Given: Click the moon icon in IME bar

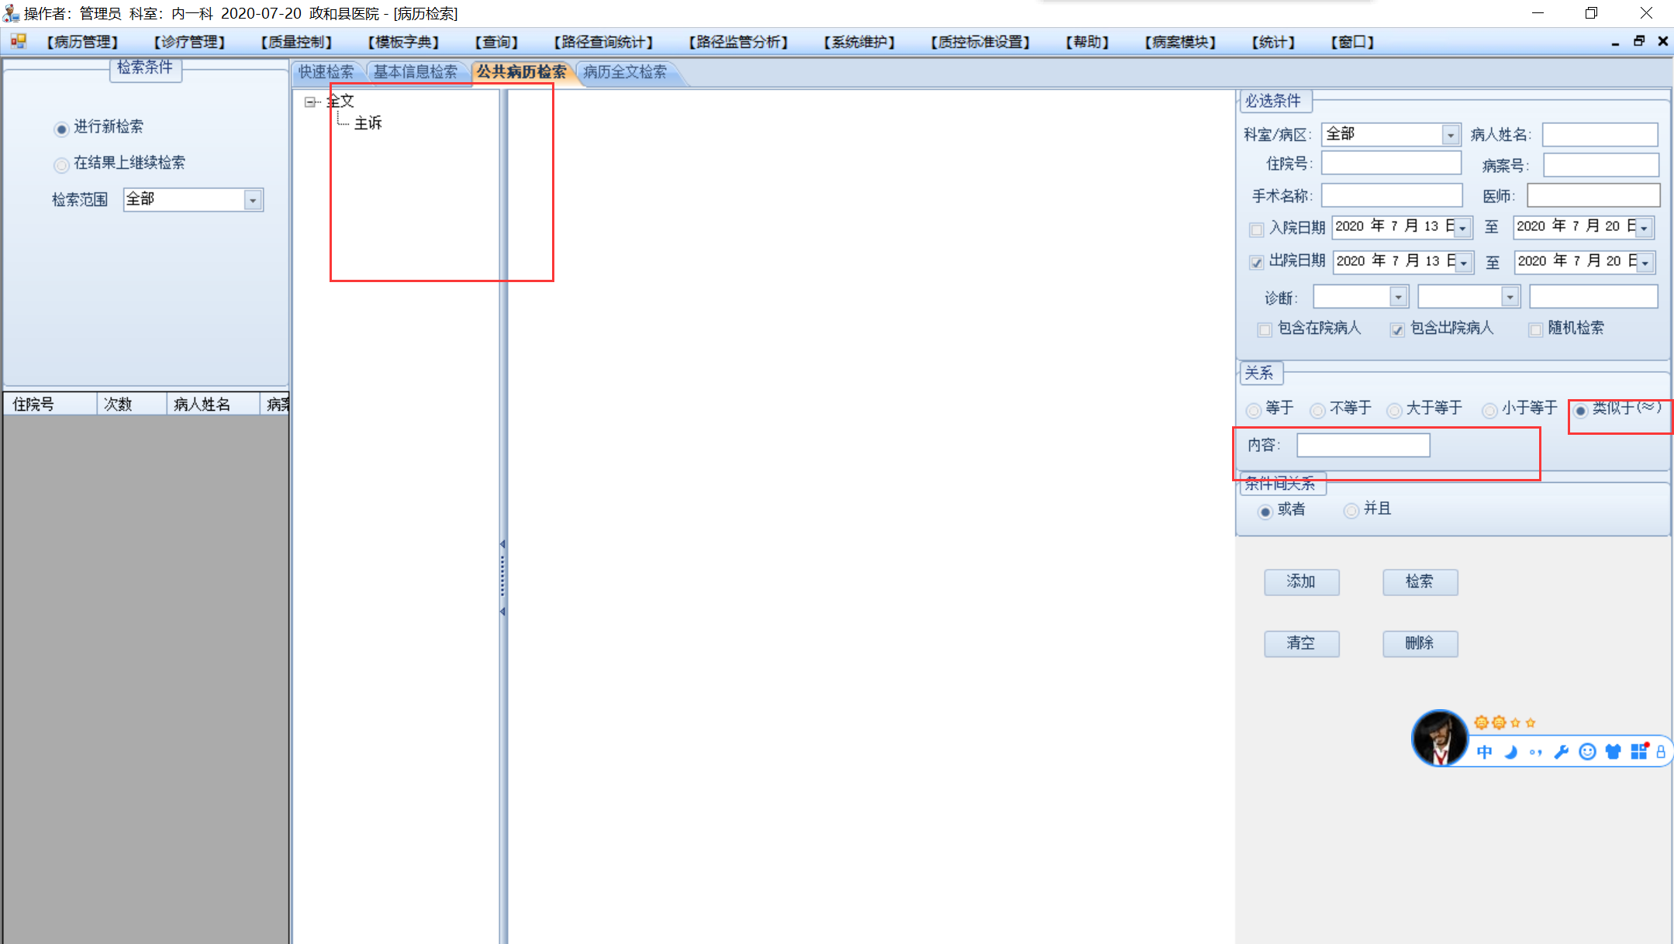Looking at the screenshot, I should 1510,752.
